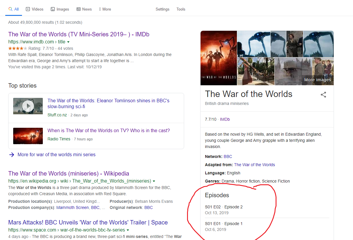Open the Radio Times story thumbnail
The image size is (353, 240).
coord(28,136)
